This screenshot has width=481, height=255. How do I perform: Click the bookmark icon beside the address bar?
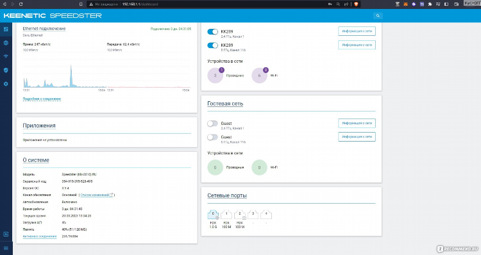click(x=81, y=4)
